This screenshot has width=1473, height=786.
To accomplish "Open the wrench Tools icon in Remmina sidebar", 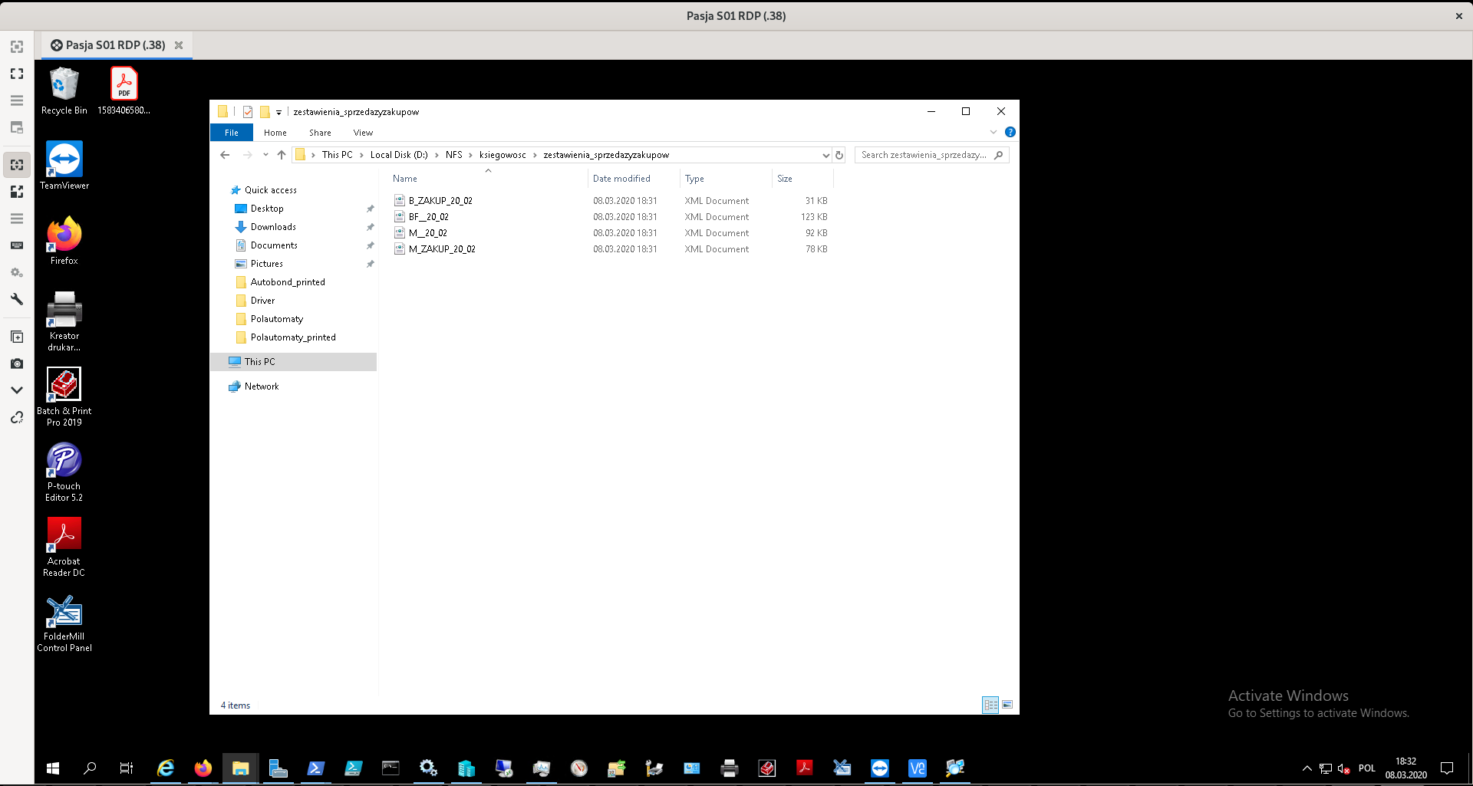I will coord(17,299).
